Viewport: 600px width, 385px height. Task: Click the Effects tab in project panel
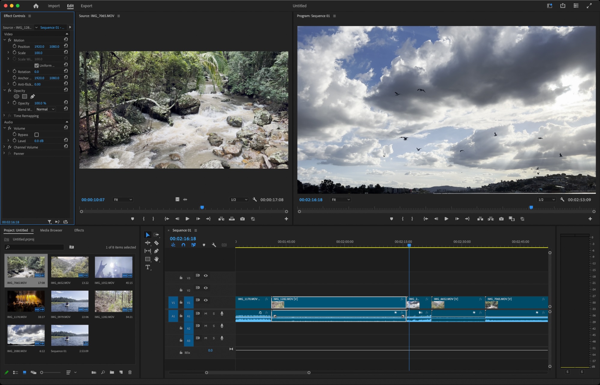click(80, 230)
